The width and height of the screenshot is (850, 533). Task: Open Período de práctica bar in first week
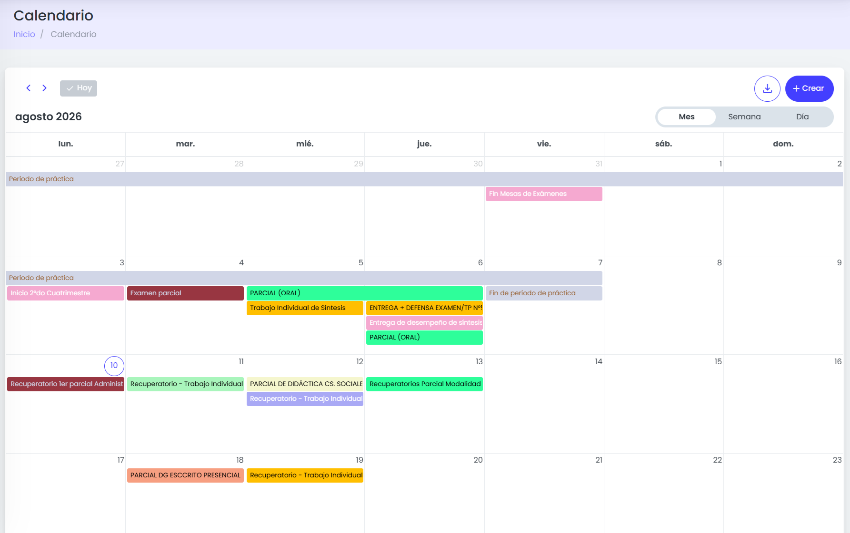pos(424,179)
